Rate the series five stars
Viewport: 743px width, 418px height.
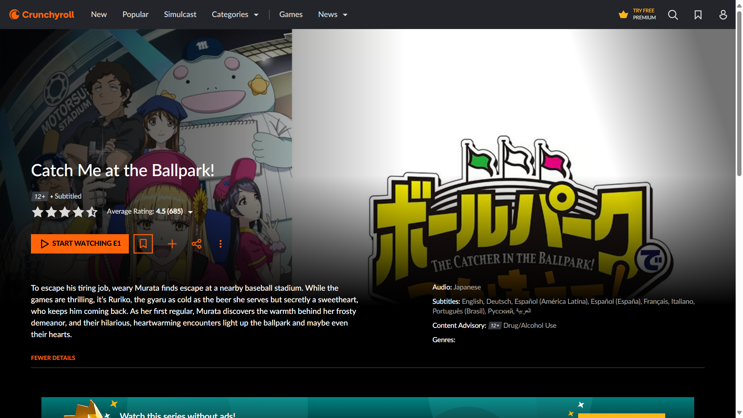[92, 212]
